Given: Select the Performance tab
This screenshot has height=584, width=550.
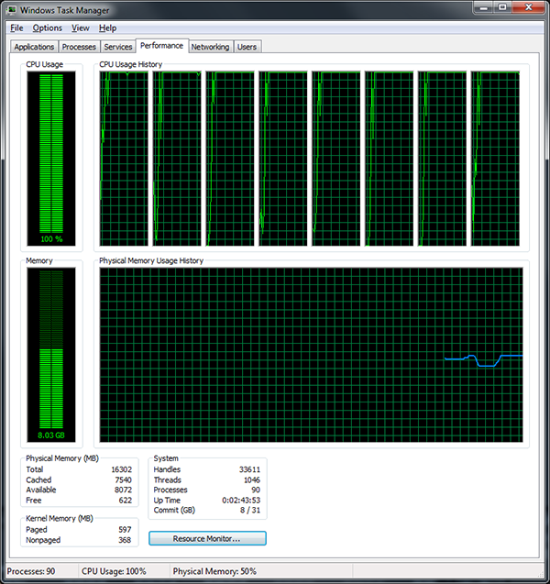Looking at the screenshot, I should tap(162, 46).
